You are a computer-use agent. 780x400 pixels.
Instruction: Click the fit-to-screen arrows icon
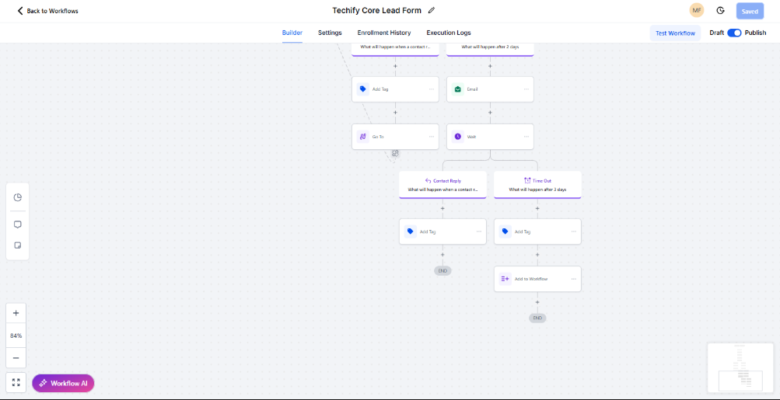[16, 383]
